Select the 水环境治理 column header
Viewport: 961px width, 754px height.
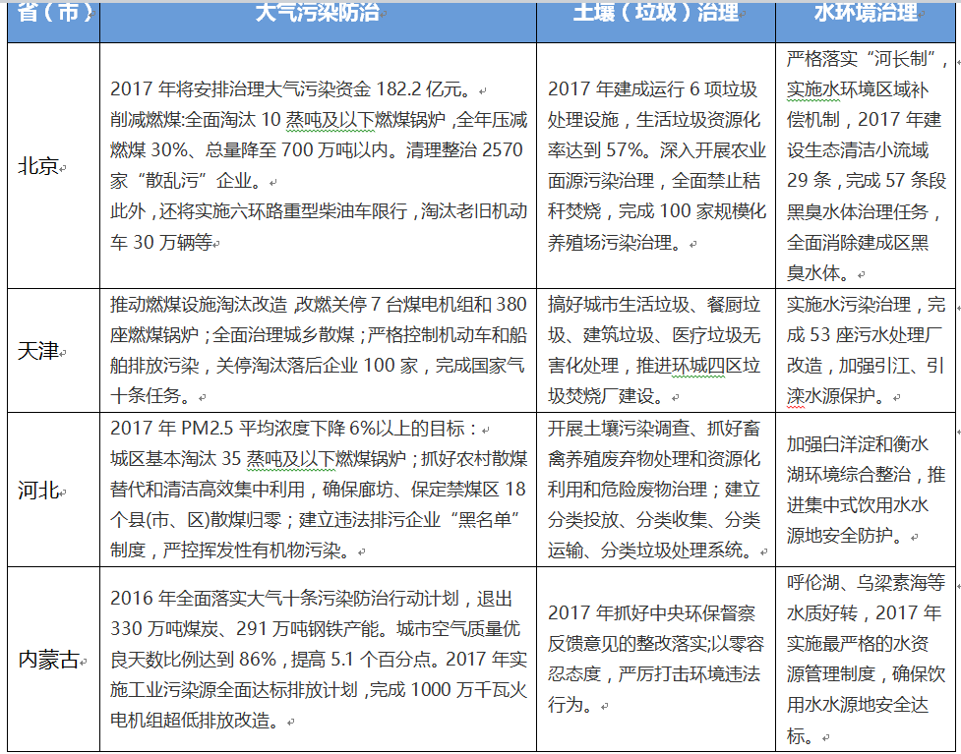(x=866, y=14)
